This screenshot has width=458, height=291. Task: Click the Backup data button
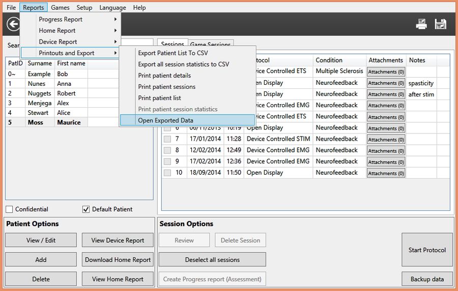427,279
